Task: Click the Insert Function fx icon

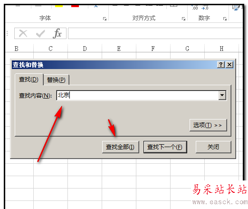Action: tap(57, 33)
